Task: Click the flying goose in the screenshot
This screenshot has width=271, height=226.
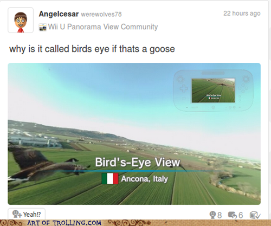Action: 45,165
